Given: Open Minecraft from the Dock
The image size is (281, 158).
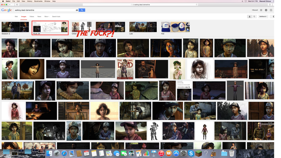Looking at the screenshot, I should (198, 153).
